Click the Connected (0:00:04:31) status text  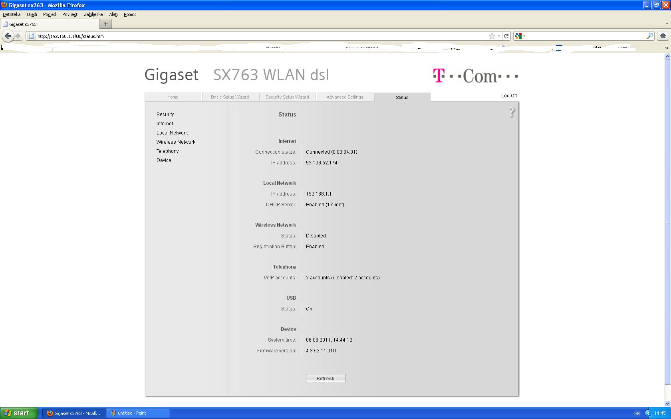(x=332, y=152)
